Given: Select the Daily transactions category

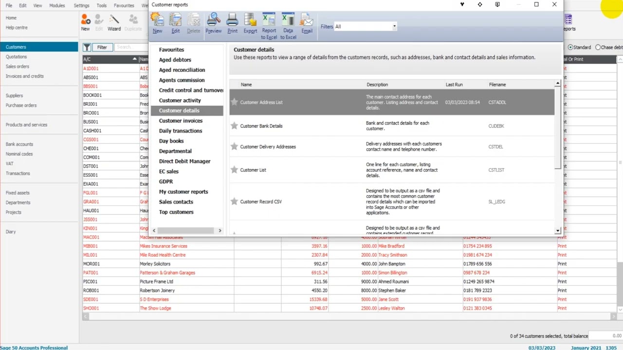Looking at the screenshot, I should (x=181, y=131).
